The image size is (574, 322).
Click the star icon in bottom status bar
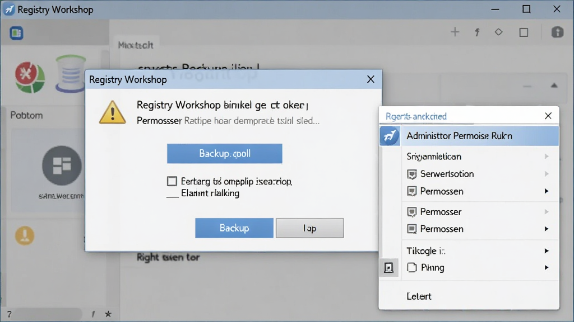pyautogui.click(x=108, y=314)
